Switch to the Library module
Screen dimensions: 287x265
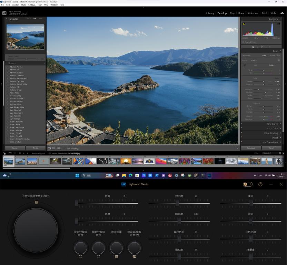point(210,13)
